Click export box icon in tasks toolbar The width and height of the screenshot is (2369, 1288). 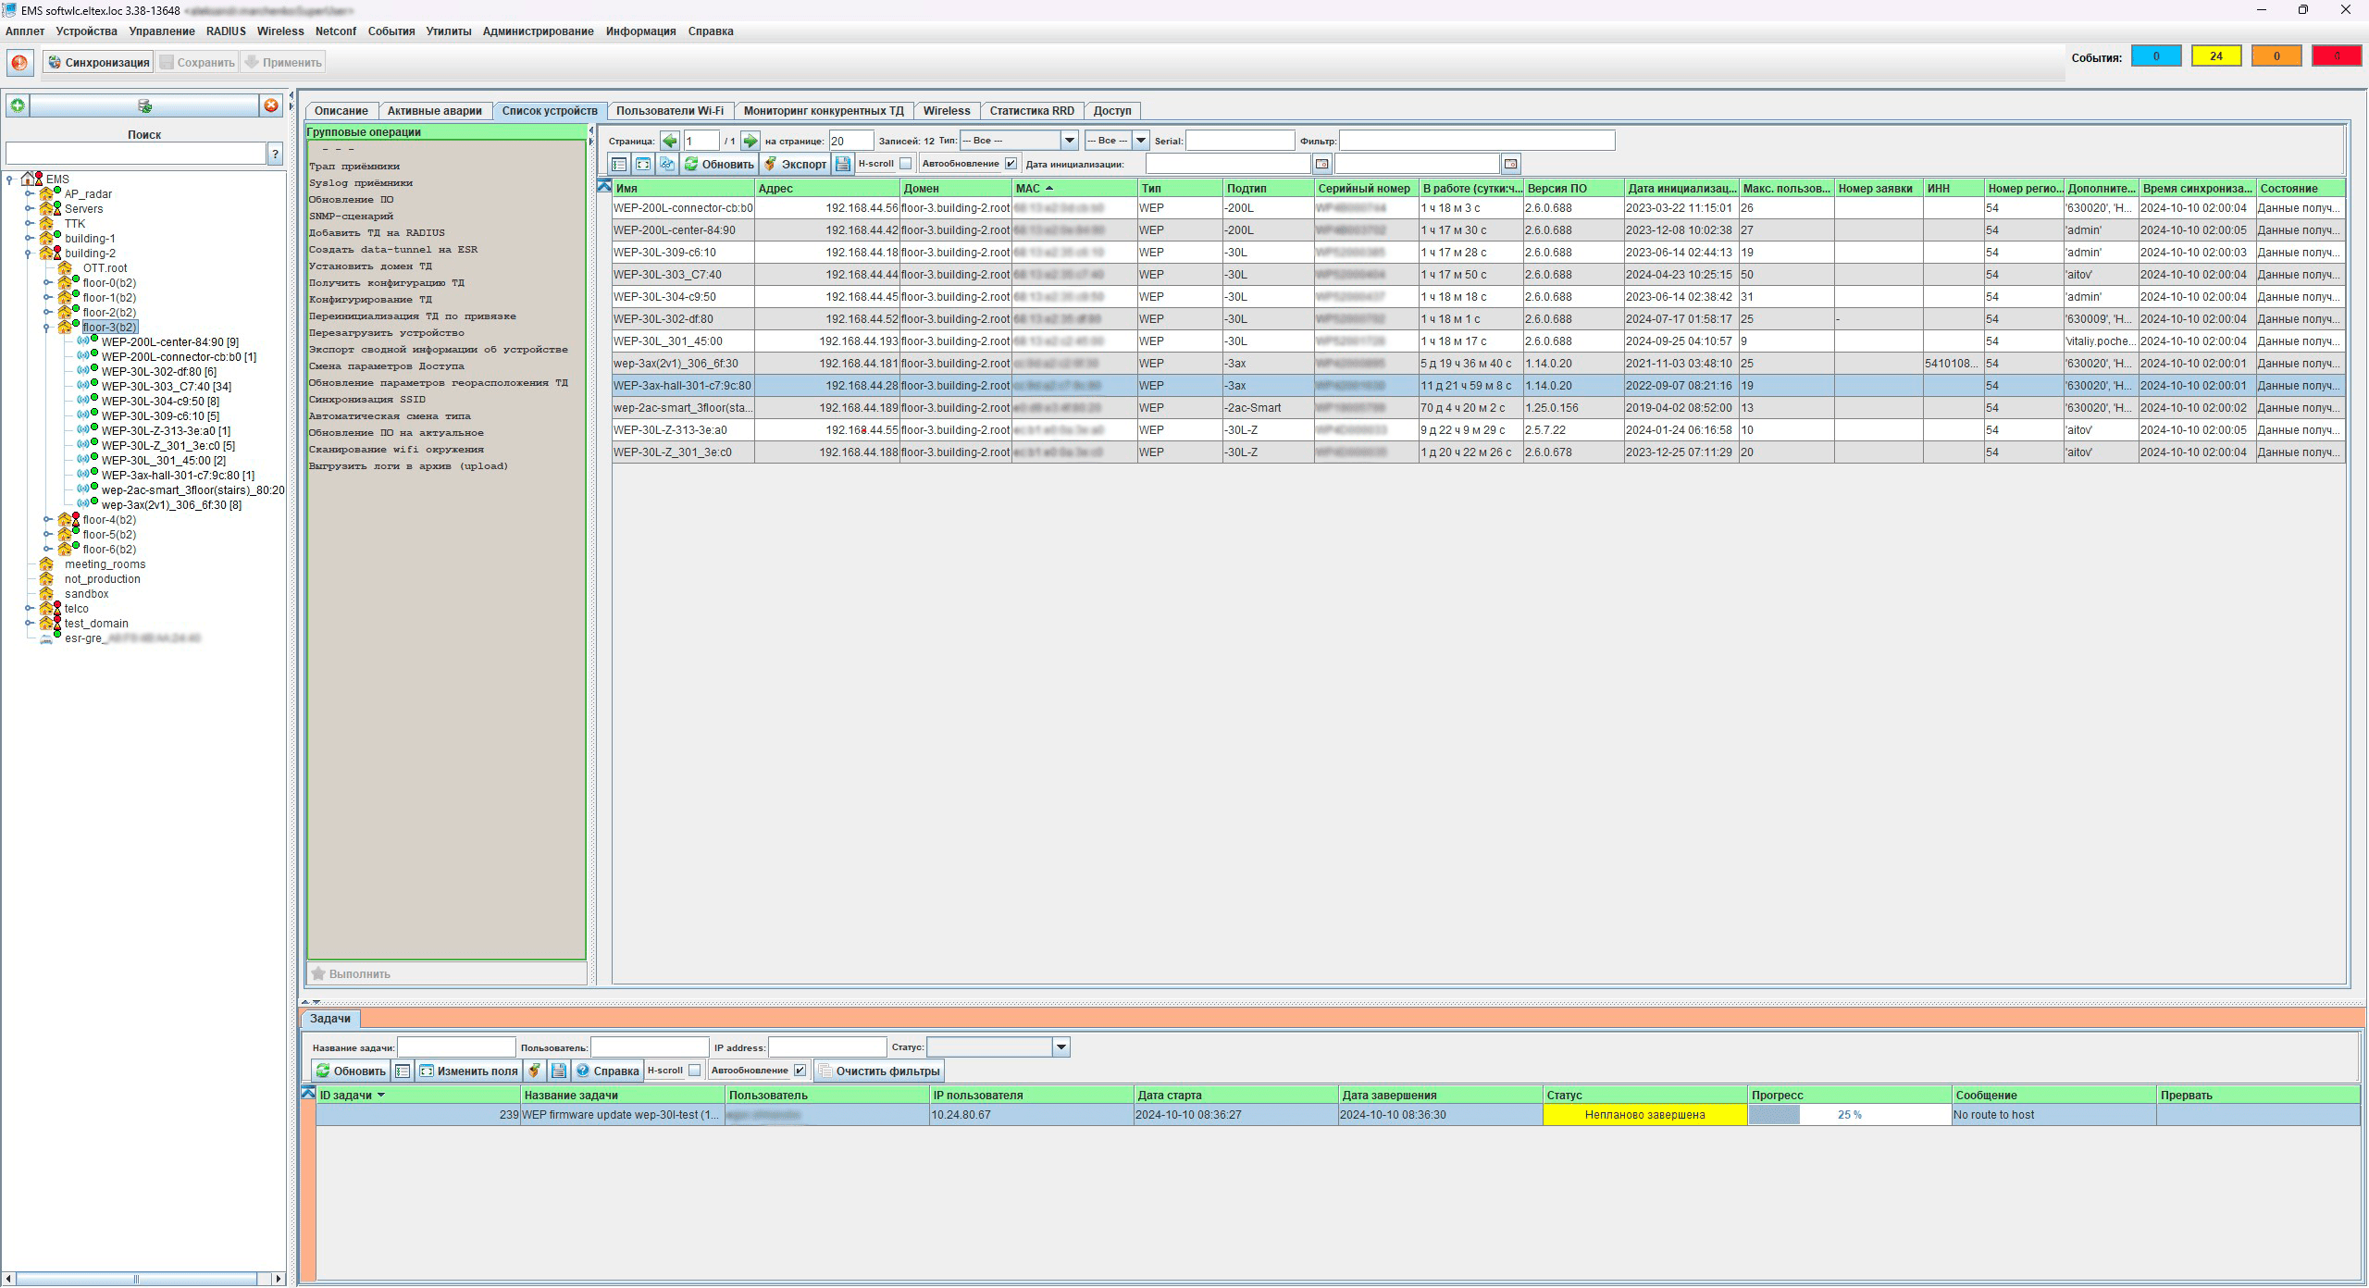pyautogui.click(x=534, y=1071)
